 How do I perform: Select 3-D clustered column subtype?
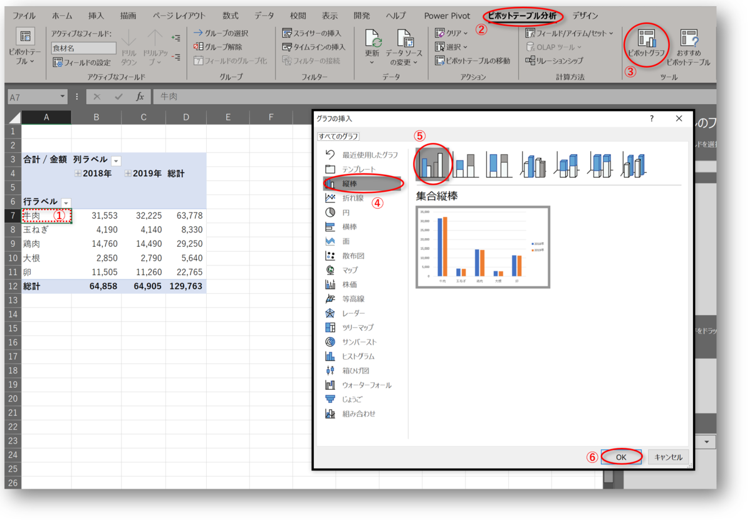[x=533, y=164]
